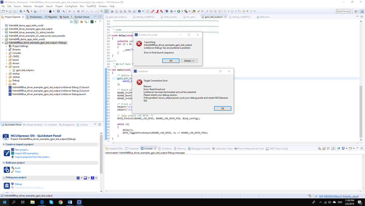
Task: Switch to the hello_world.c editor tab
Action: pos(169,17)
